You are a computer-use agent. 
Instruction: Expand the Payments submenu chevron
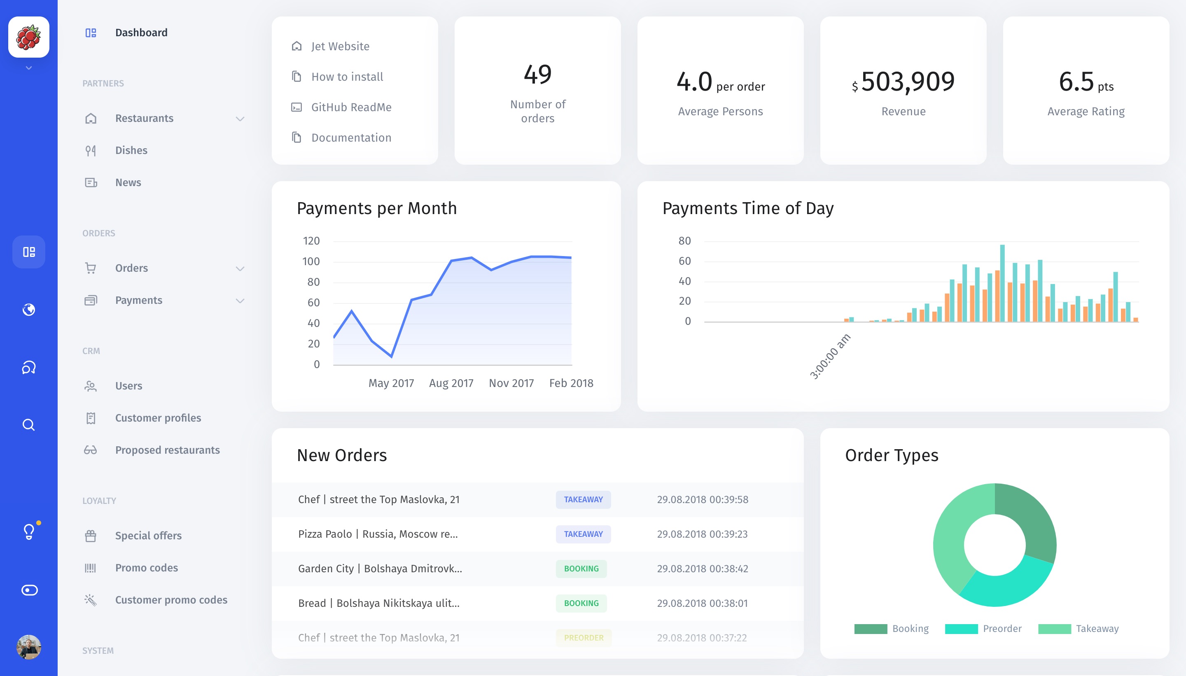pyautogui.click(x=240, y=301)
